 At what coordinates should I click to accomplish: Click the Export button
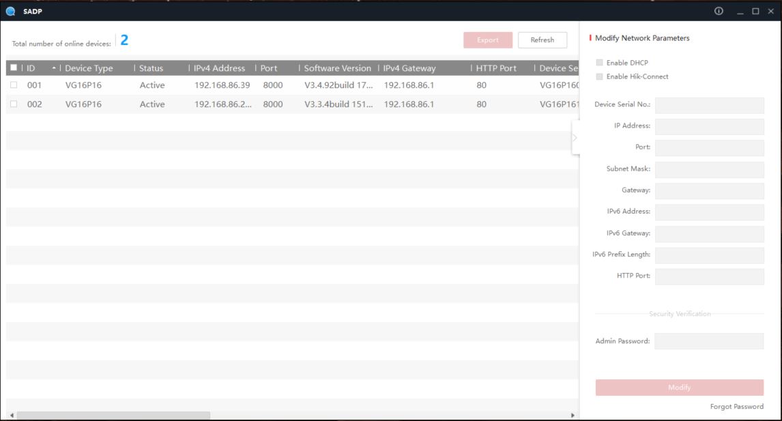[x=487, y=40]
